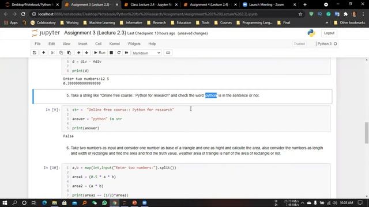
Task: Open the cell type Markdown dropdown
Action: [x=146, y=53]
